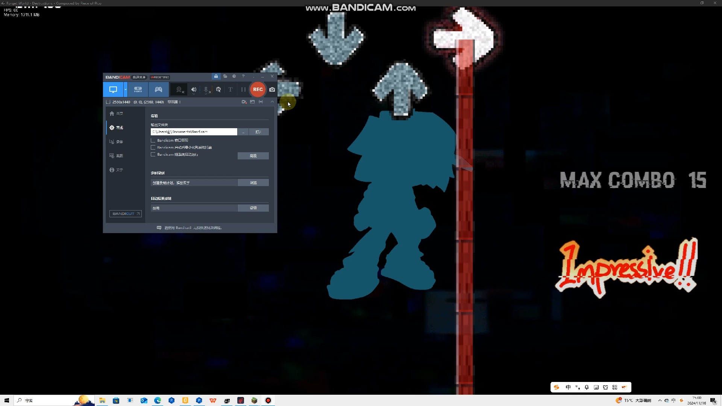Start recording with the REC button
722x406 pixels.
point(258,89)
